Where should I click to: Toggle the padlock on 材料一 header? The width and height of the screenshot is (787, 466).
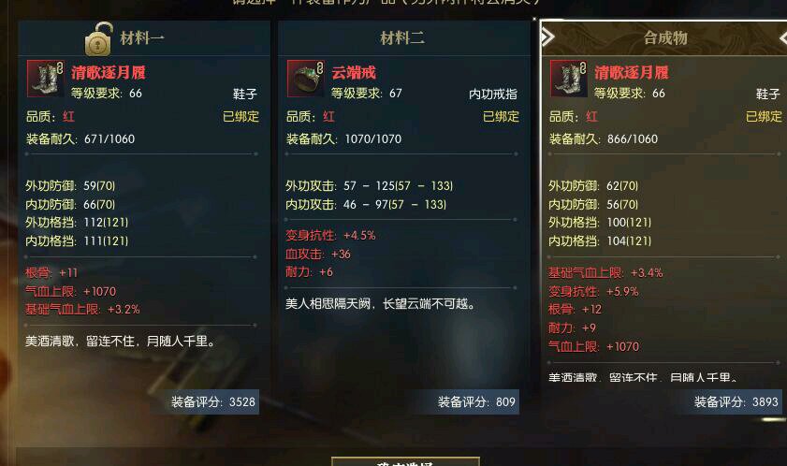click(98, 38)
